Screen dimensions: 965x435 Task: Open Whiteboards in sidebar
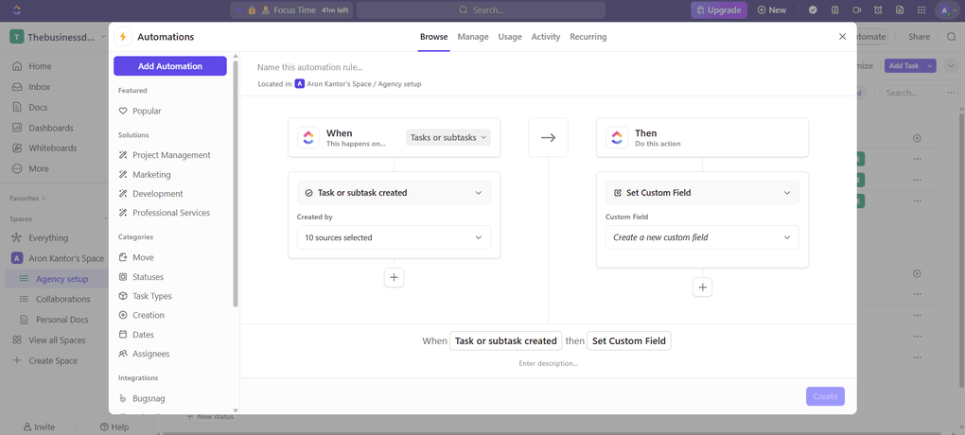point(52,148)
